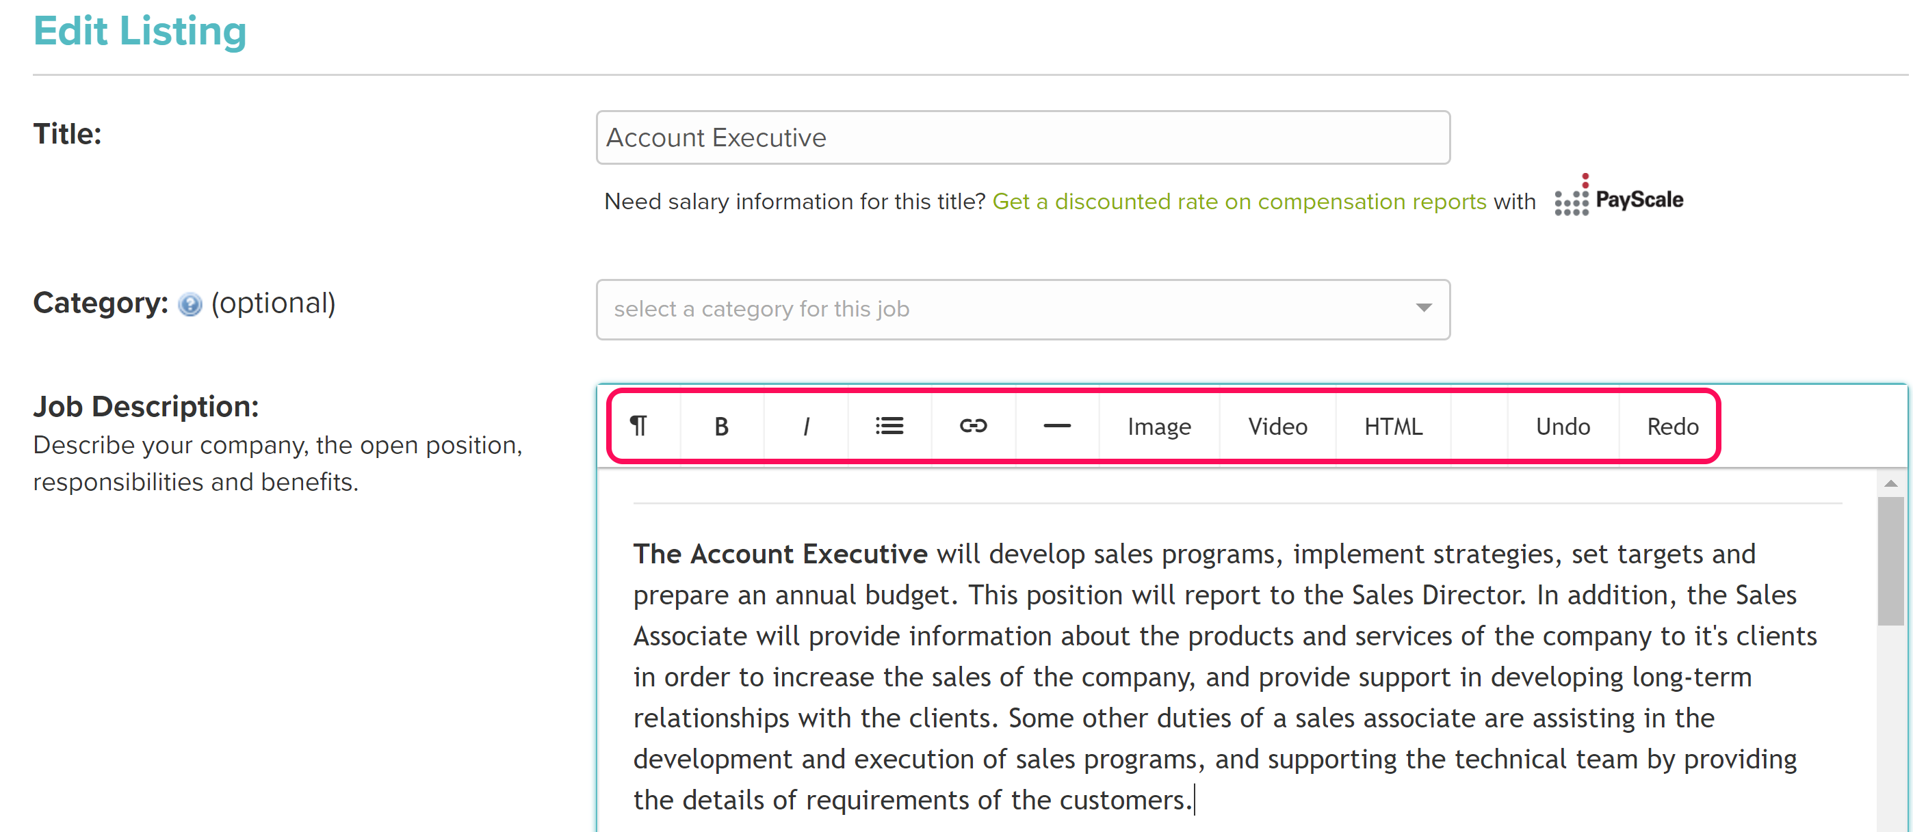Embed a video in the description
The height and width of the screenshot is (832, 1913).
point(1277,426)
